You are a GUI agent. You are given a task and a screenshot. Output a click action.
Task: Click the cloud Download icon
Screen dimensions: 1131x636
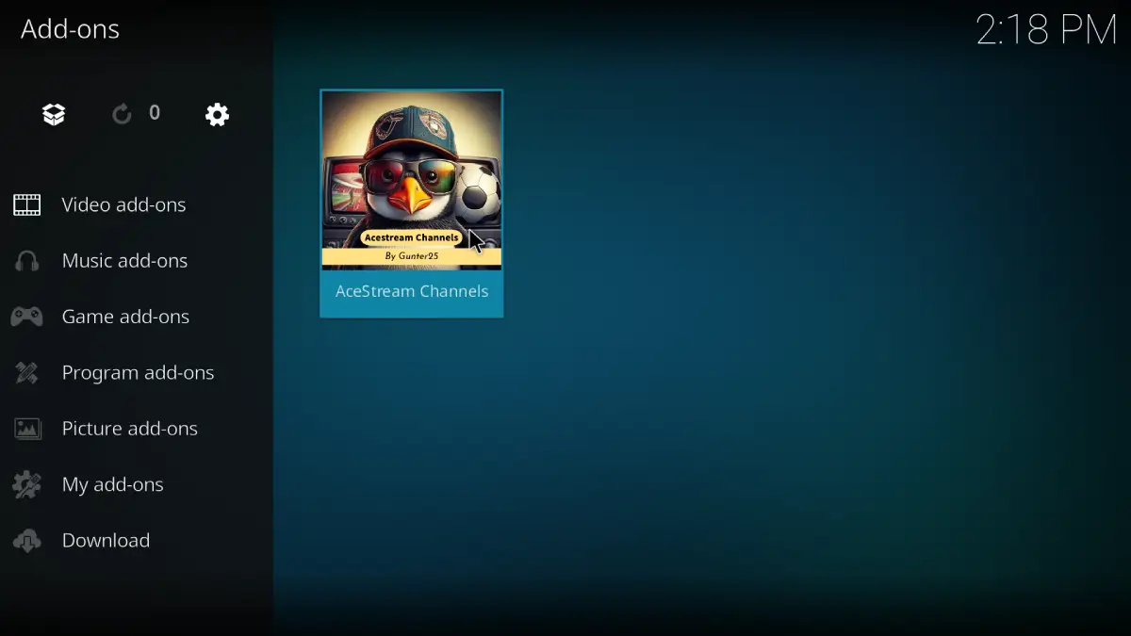27,541
